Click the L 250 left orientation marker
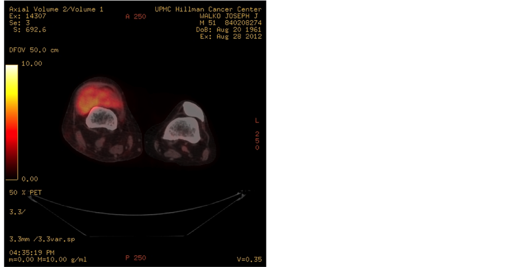507x267 pixels. 257,134
